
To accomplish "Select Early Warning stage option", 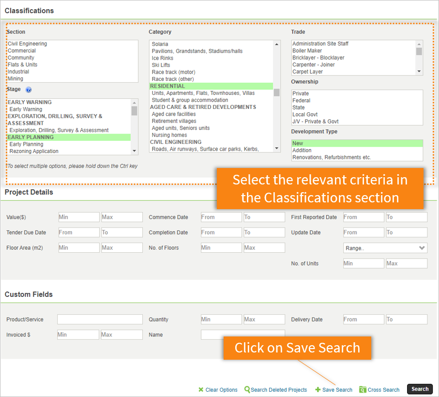I will 69,109.
